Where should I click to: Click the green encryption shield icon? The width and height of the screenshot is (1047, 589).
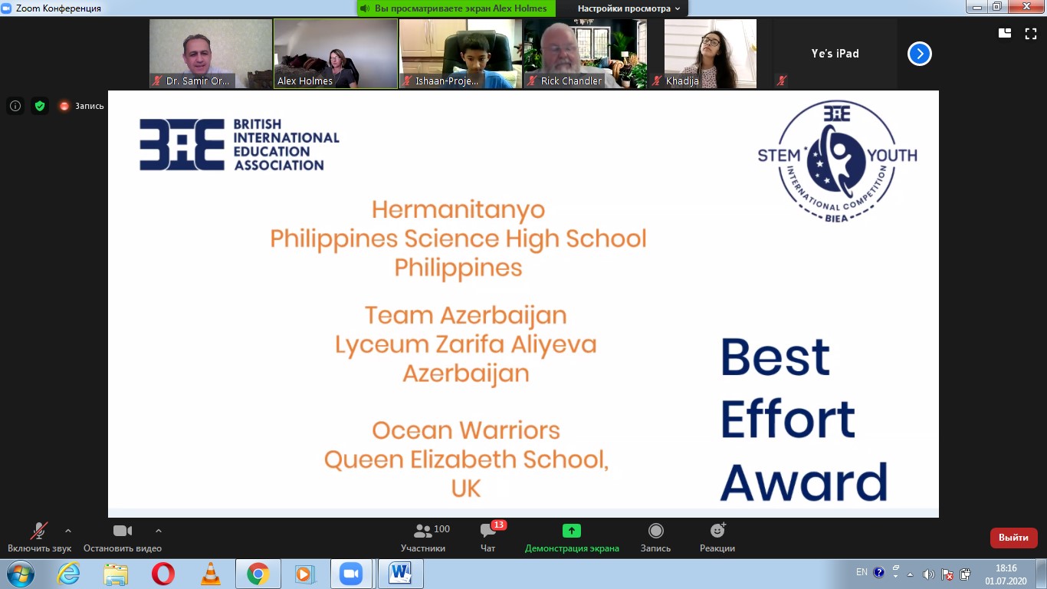pyautogui.click(x=40, y=106)
